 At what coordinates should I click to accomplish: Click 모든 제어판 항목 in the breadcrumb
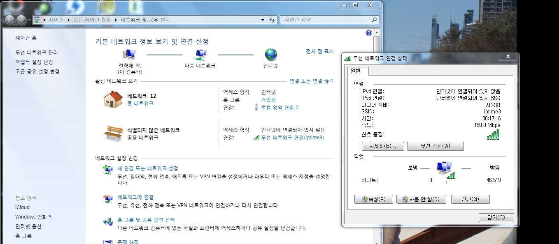point(93,20)
